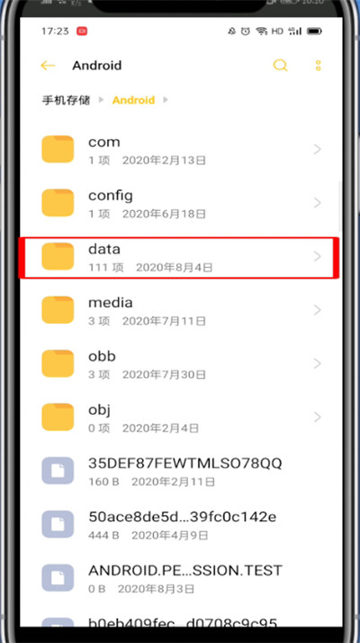Tap the obb folder icon
Image resolution: width=360 pixels, height=643 pixels.
click(58, 363)
